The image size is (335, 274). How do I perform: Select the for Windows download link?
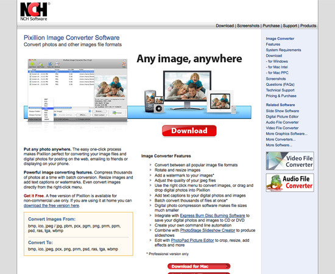click(277, 61)
